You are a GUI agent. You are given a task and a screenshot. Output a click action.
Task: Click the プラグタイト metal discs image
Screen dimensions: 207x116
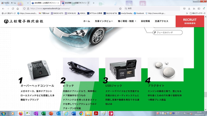[x=166, y=69]
